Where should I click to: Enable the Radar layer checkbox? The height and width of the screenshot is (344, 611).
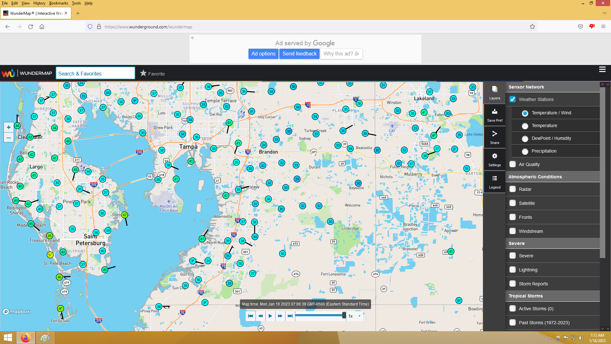pyautogui.click(x=512, y=189)
